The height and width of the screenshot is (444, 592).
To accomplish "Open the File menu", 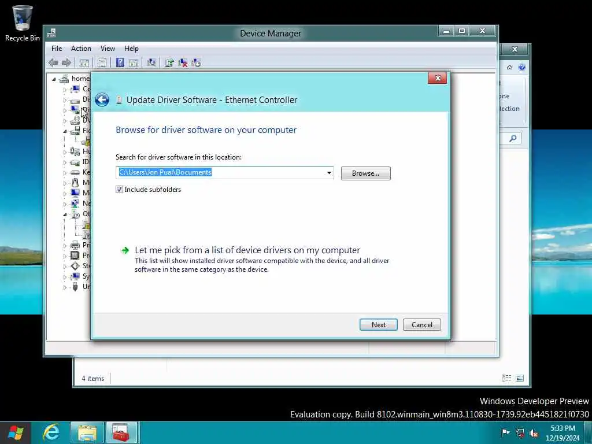I will pos(57,49).
